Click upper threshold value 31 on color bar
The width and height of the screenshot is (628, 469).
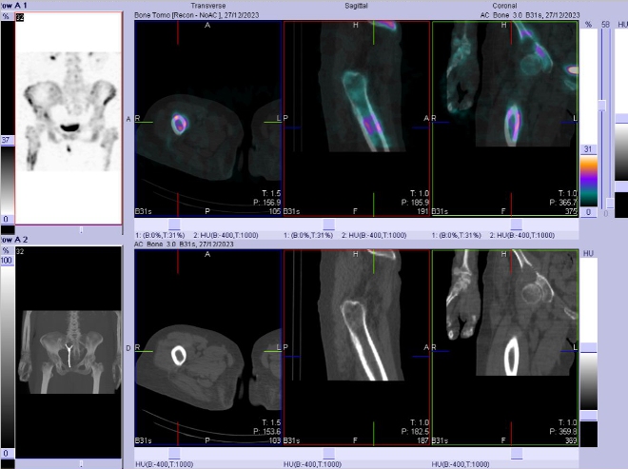pos(588,149)
